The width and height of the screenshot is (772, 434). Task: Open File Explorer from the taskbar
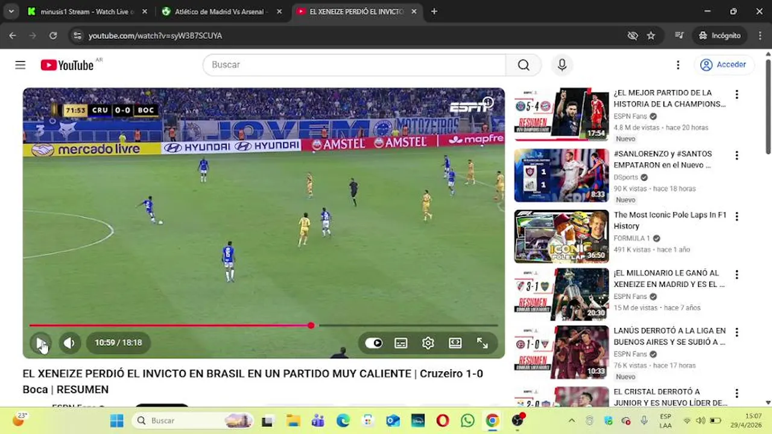(293, 421)
